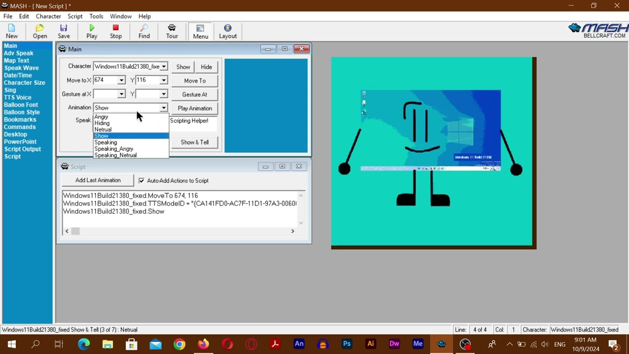Open the File menu
Image resolution: width=629 pixels, height=354 pixels.
[8, 16]
